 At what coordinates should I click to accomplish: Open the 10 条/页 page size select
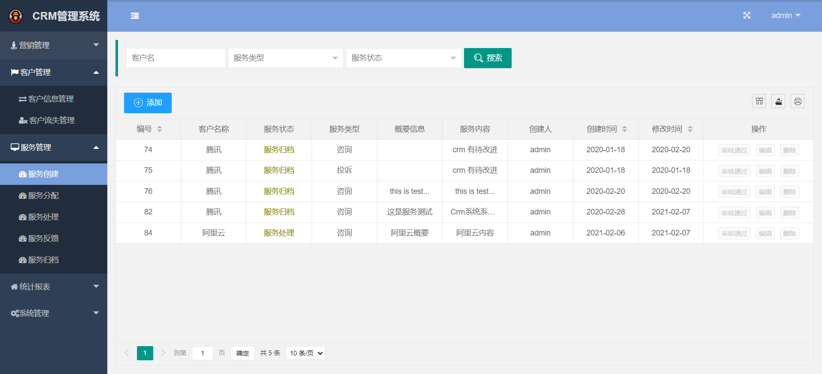[306, 353]
